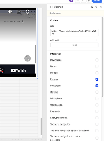Uncheck the Fullscreen checkbox
104x141 pixels.
click(x=97, y=86)
